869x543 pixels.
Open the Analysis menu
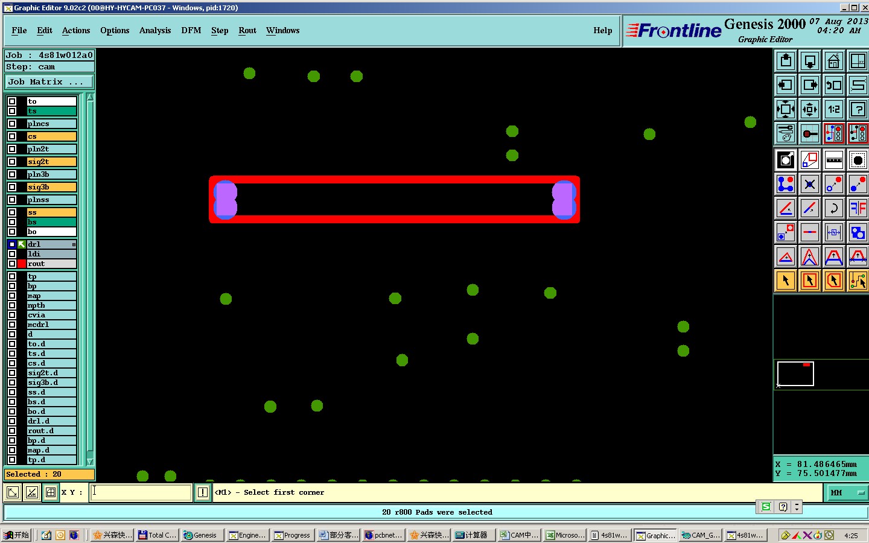tap(155, 31)
